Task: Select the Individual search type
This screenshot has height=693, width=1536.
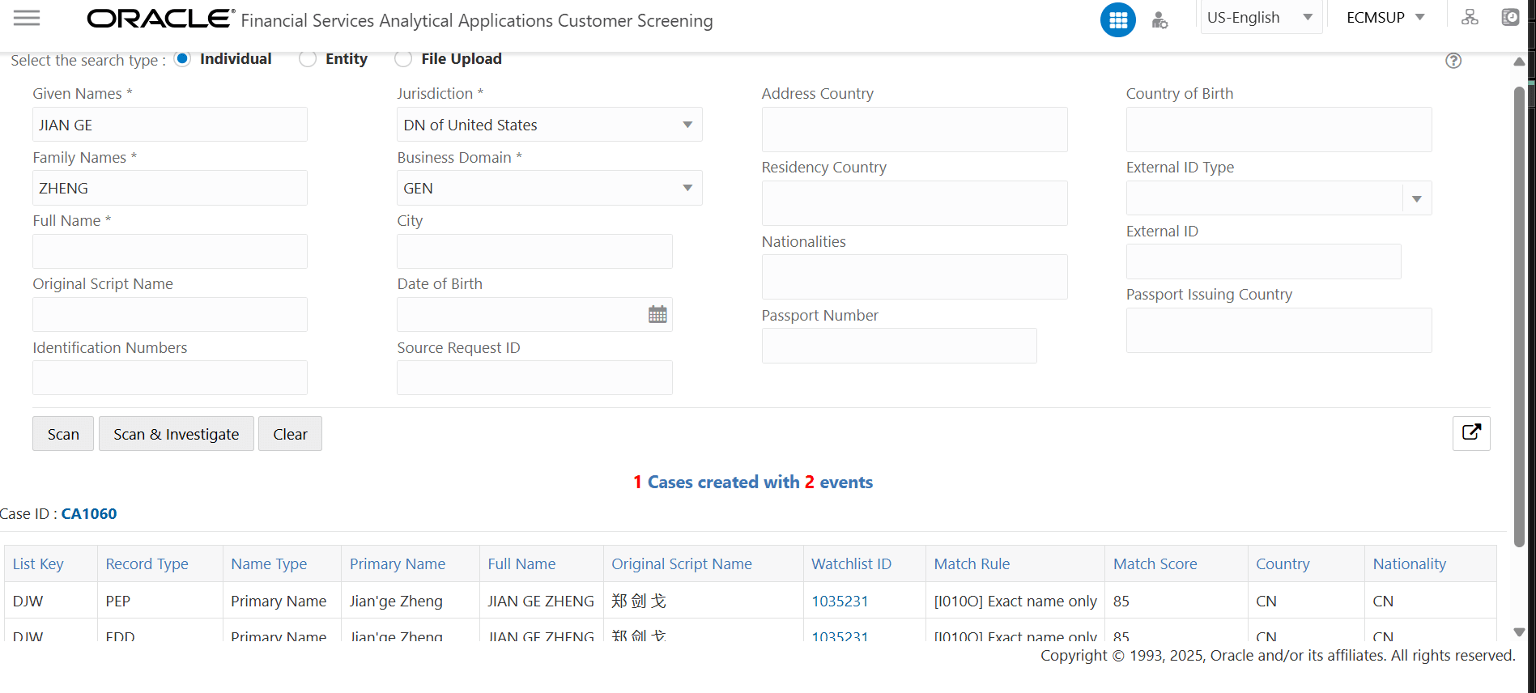Action: click(183, 59)
